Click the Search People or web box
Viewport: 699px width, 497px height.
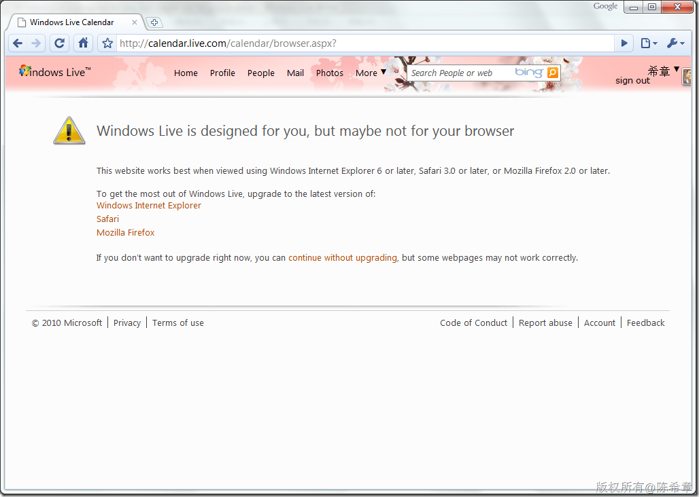pos(460,73)
